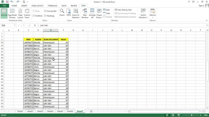Click the Undo icon

[12, 2]
